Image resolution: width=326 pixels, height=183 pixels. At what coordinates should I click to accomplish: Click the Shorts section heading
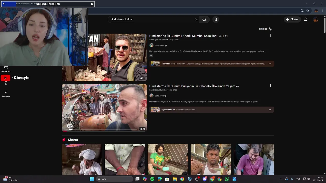point(73,140)
